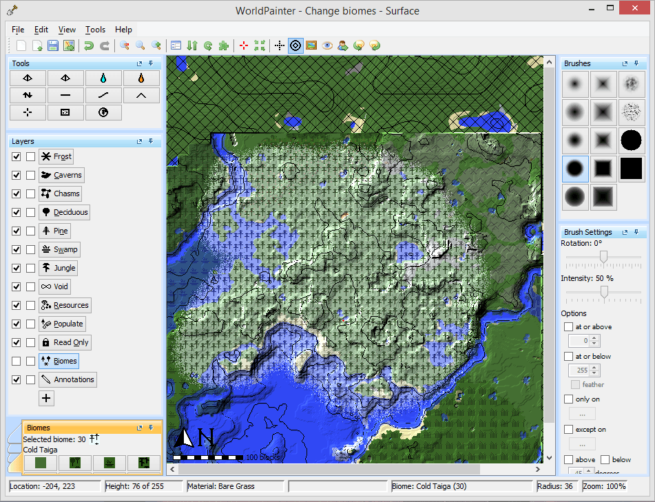Viewport: 655px width, 502px height.
Task: Click the 'at or below' value field showing 255
Action: click(579, 370)
